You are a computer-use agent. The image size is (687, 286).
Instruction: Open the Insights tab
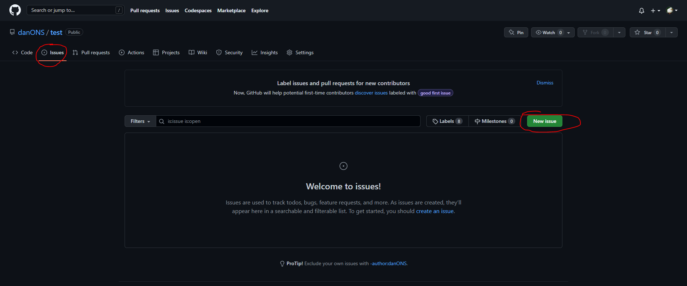tap(265, 52)
